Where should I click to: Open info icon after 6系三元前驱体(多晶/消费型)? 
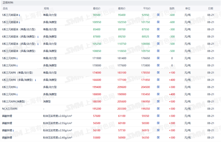click(38, 37)
